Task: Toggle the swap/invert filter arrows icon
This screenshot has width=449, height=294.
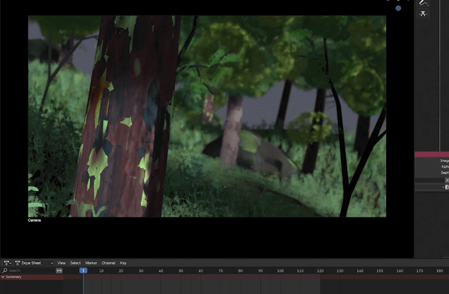Action: pyautogui.click(x=59, y=270)
